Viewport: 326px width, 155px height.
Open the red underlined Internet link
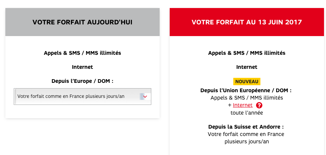pos(243,105)
